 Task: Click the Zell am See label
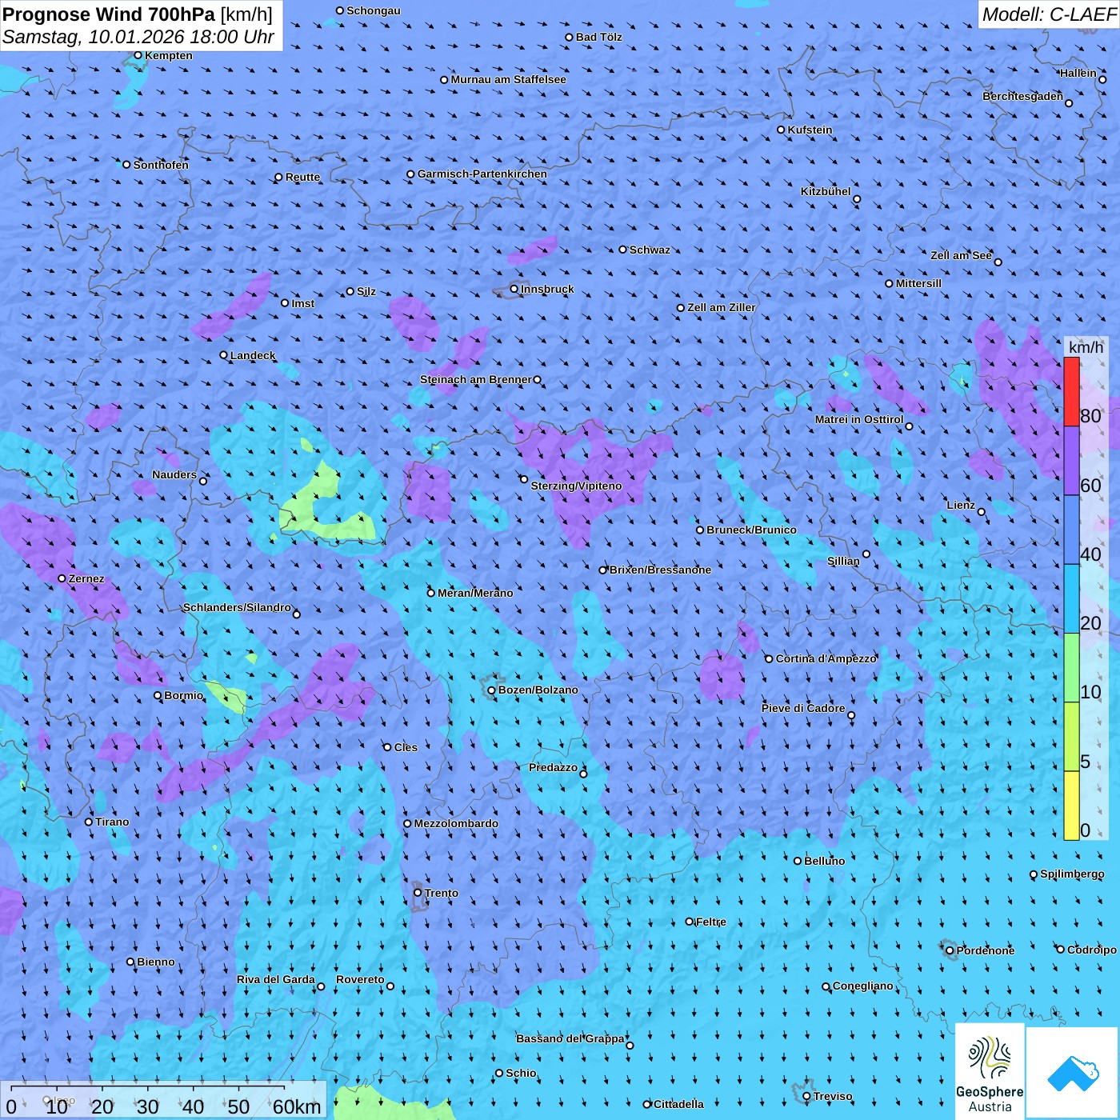point(962,255)
